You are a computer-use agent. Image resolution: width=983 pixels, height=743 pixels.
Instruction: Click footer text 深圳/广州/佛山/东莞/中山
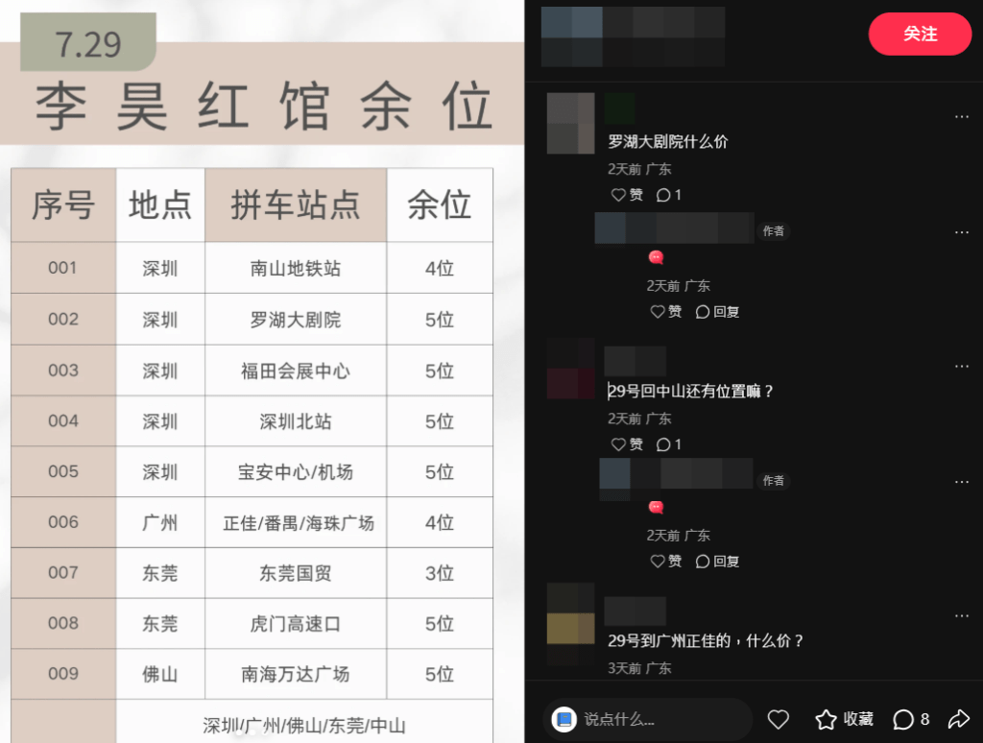pyautogui.click(x=304, y=726)
